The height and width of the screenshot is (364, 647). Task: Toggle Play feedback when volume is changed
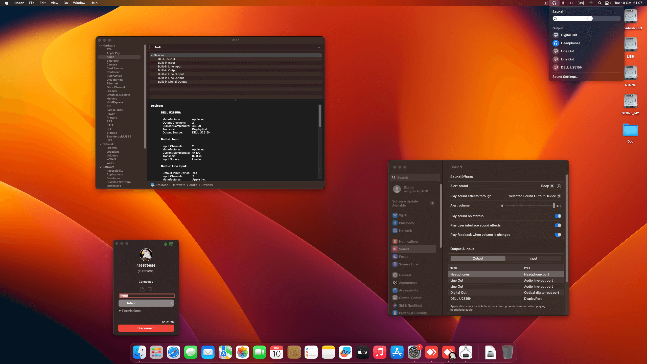[x=558, y=235]
